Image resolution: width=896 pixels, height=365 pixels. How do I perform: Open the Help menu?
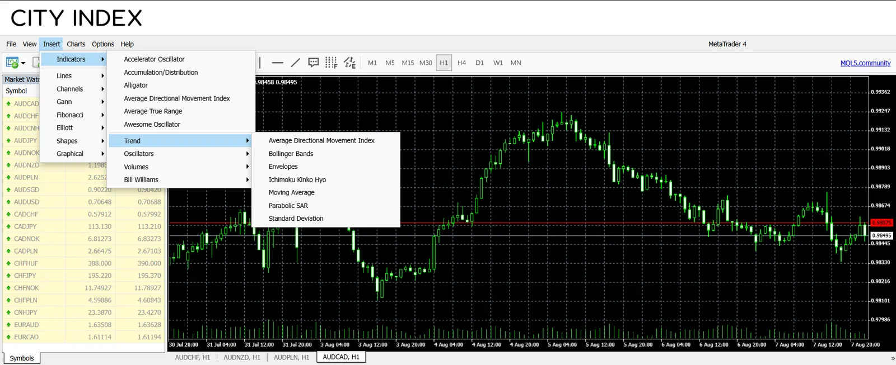[x=127, y=44]
